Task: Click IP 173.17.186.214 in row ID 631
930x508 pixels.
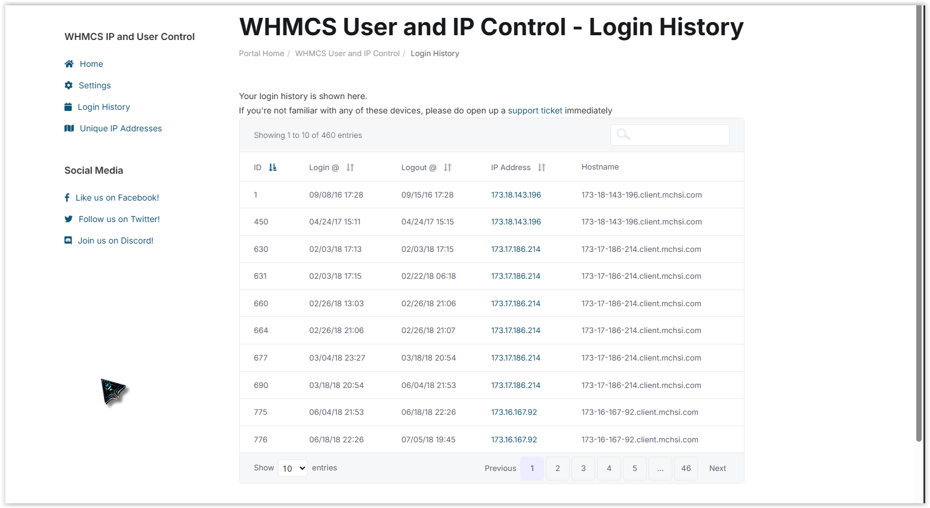Action: click(515, 276)
